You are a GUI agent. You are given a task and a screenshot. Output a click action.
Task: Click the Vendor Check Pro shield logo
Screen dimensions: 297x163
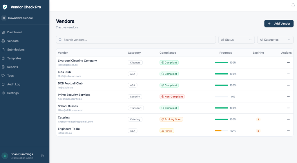click(x=5, y=7)
